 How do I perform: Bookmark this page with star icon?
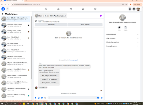click(x=126, y=4)
